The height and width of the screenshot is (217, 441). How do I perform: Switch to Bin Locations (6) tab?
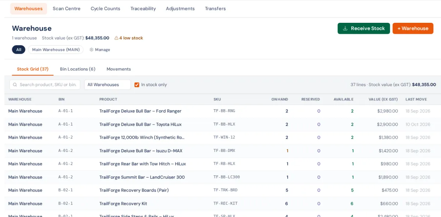pyautogui.click(x=78, y=69)
